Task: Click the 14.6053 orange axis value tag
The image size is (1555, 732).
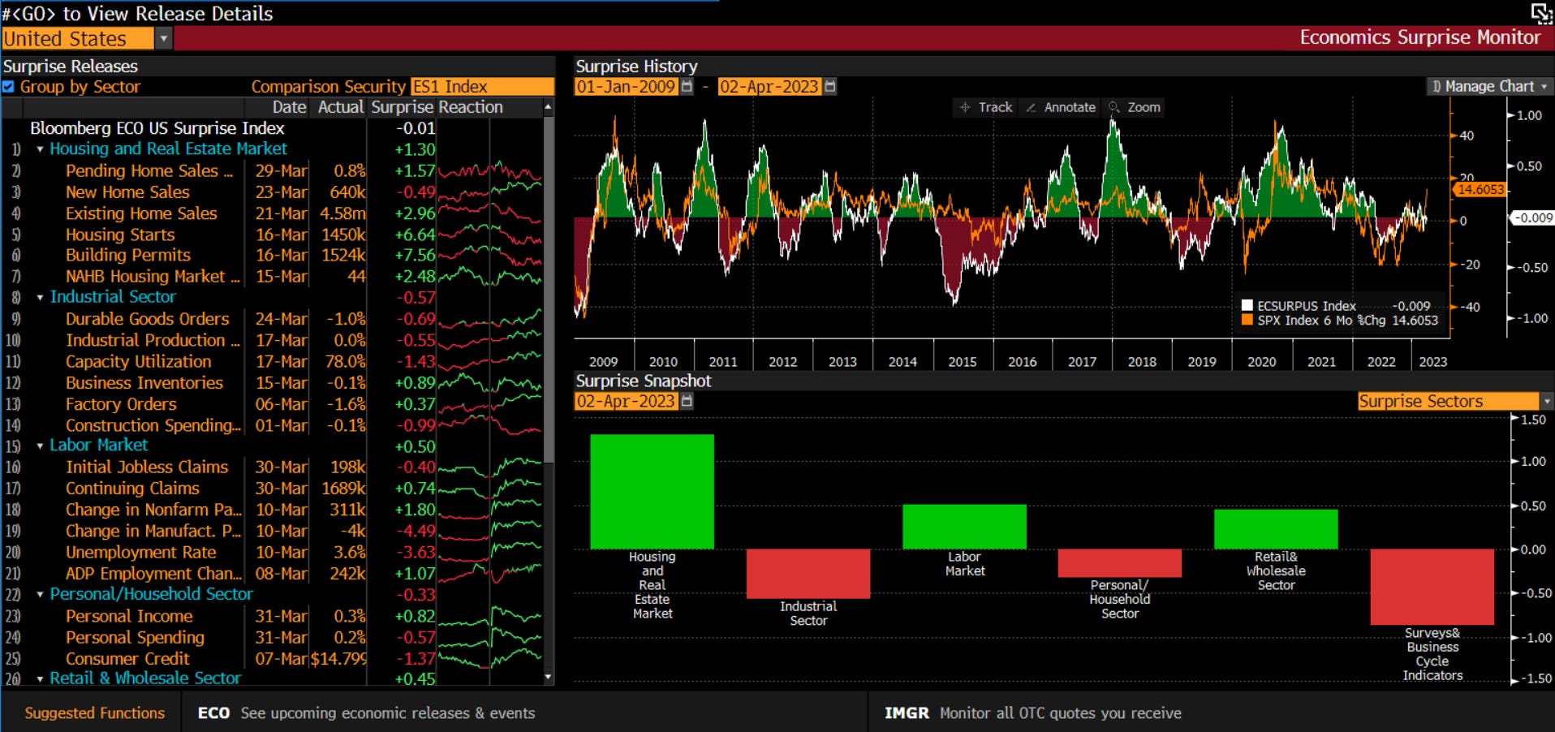Action: (x=1480, y=189)
